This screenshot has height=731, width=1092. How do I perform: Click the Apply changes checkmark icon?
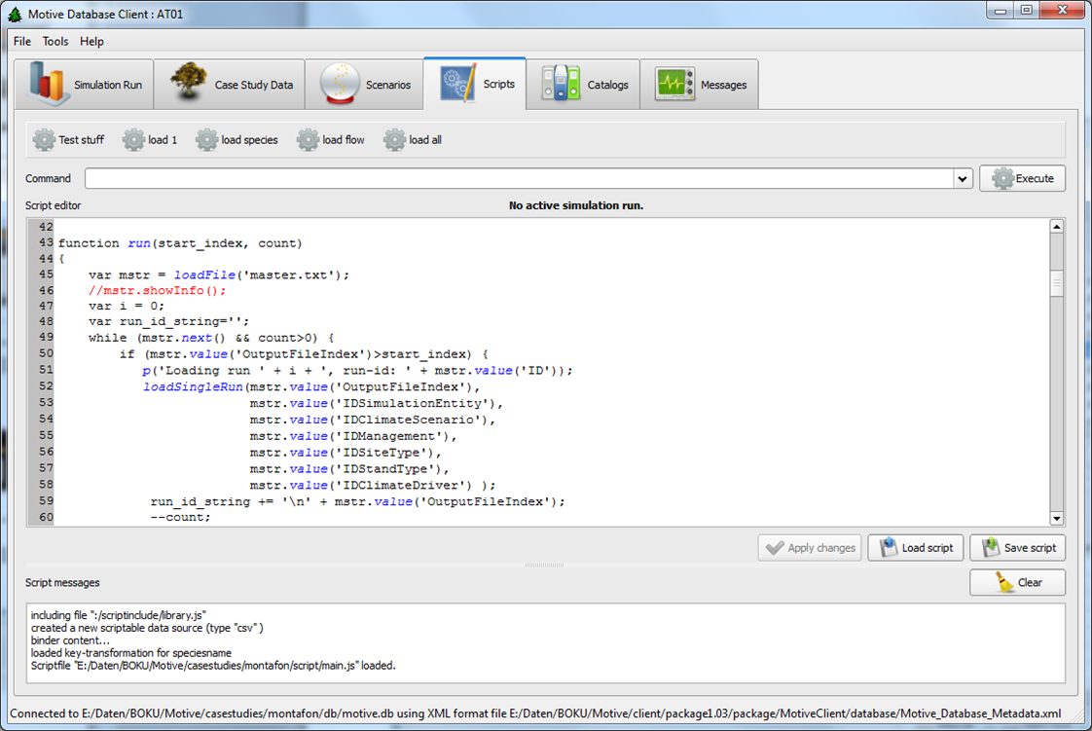(775, 548)
